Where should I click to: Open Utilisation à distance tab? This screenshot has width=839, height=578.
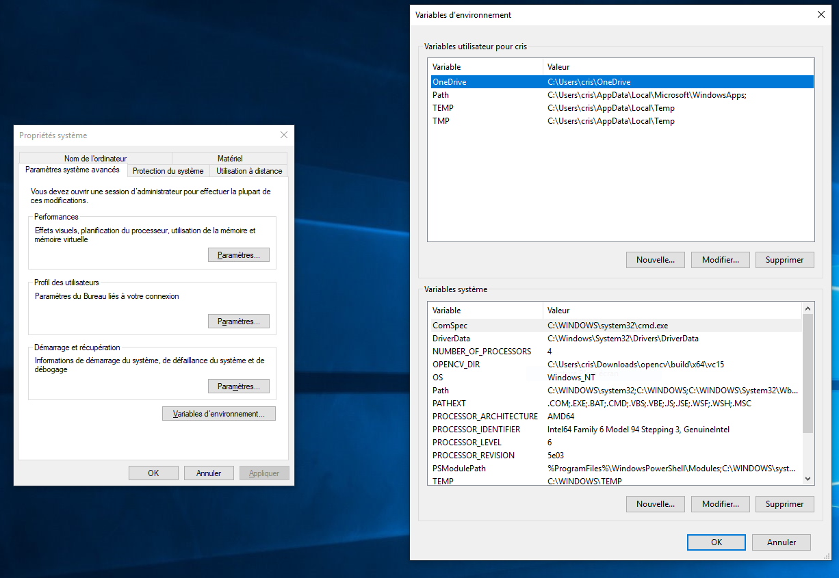[249, 171]
